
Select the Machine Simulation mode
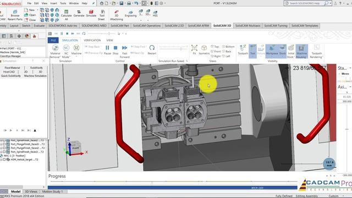[35, 76]
